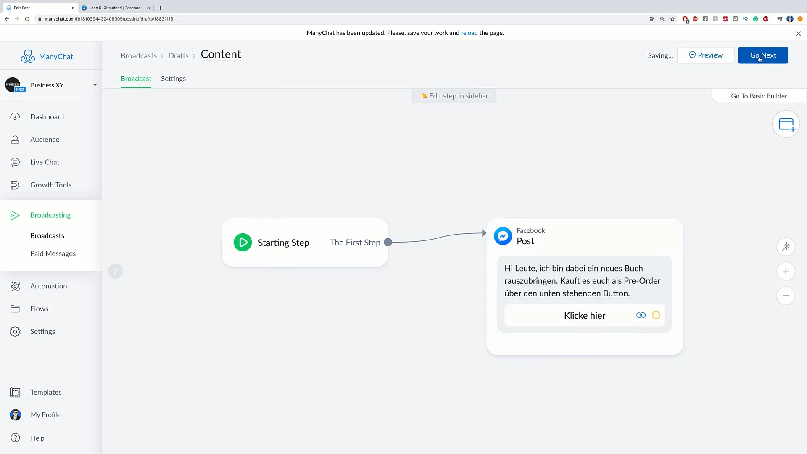Click the Preview button
The width and height of the screenshot is (807, 454).
pos(706,55)
